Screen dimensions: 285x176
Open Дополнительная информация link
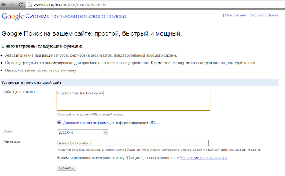89,123
